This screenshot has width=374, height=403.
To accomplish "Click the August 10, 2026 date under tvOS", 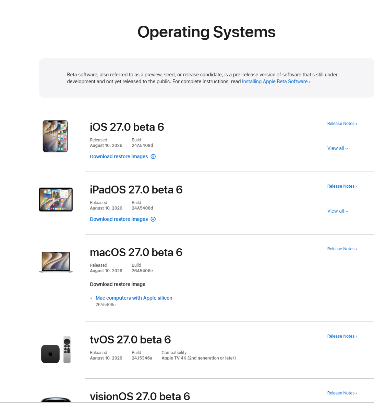I will tap(106, 358).
